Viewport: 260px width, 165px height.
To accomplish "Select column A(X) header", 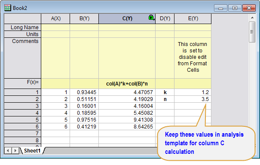I will (55, 18).
